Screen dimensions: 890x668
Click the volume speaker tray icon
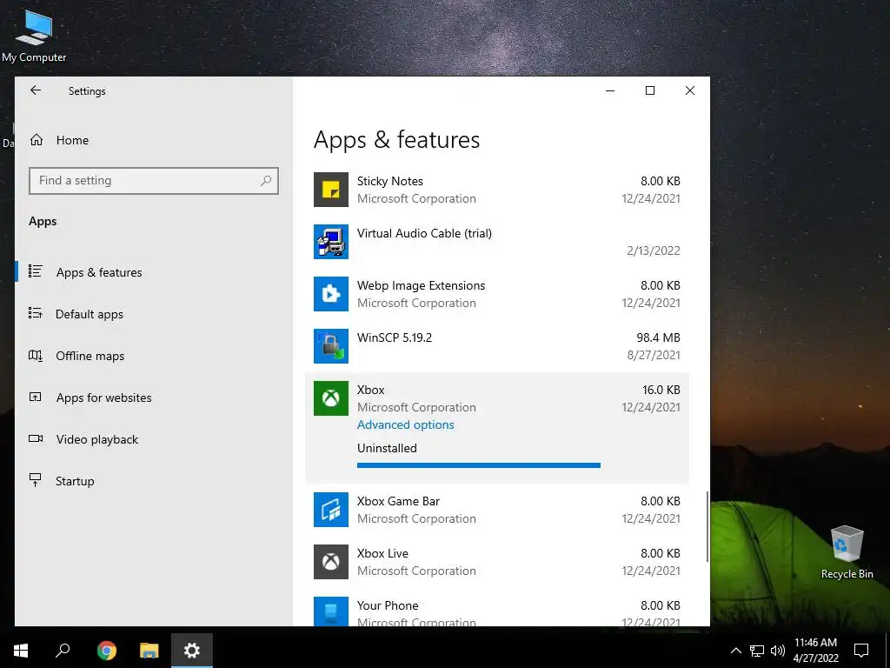coord(778,651)
